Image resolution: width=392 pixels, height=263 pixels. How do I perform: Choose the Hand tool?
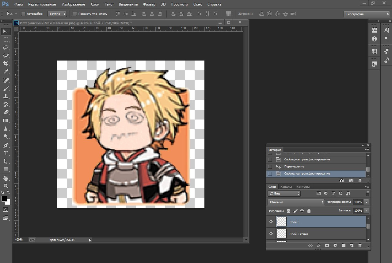[6, 178]
